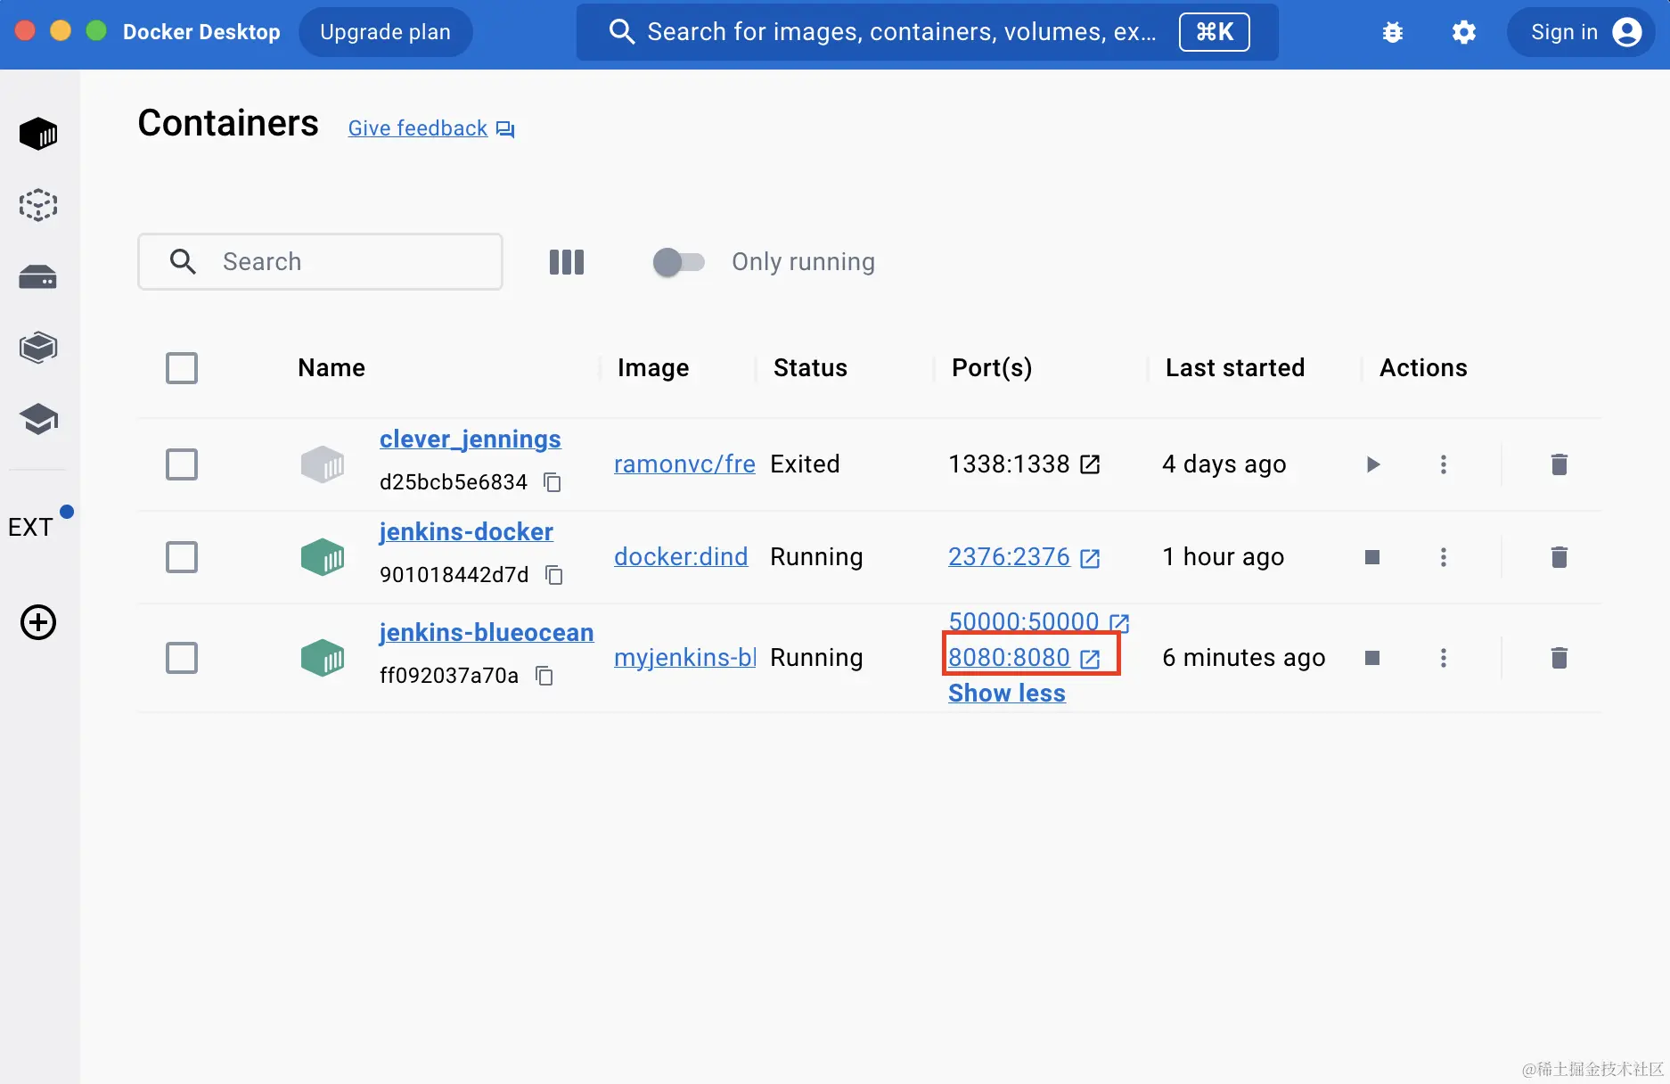This screenshot has width=1670, height=1084.
Task: Click the add extensions plus icon
Action: click(x=38, y=622)
